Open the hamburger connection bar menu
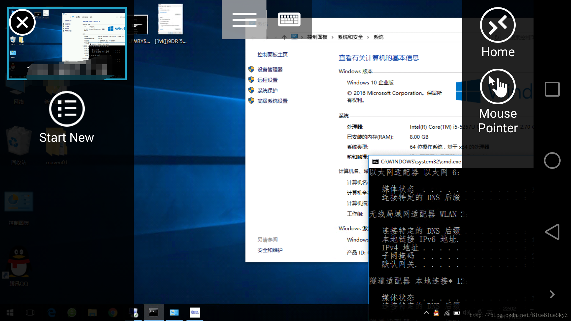 click(x=244, y=20)
